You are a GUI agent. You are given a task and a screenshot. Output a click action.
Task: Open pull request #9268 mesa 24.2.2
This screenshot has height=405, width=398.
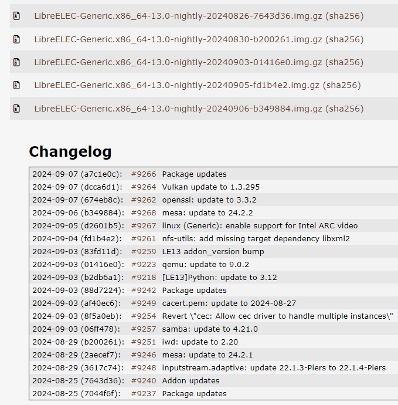(144, 213)
